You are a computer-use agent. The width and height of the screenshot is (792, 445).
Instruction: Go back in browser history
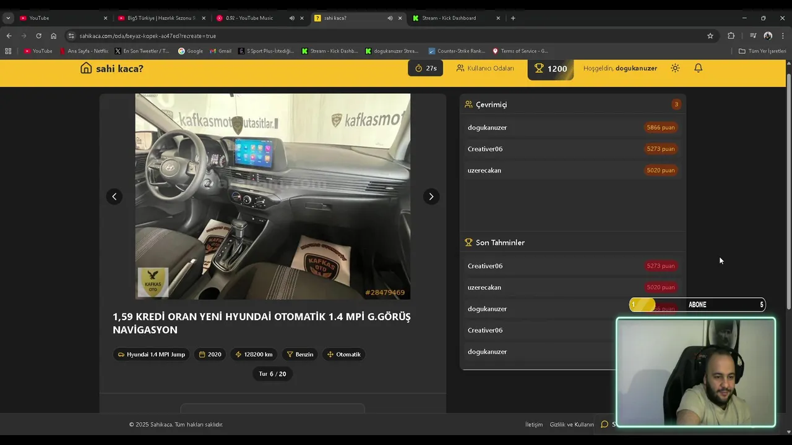pos(9,36)
